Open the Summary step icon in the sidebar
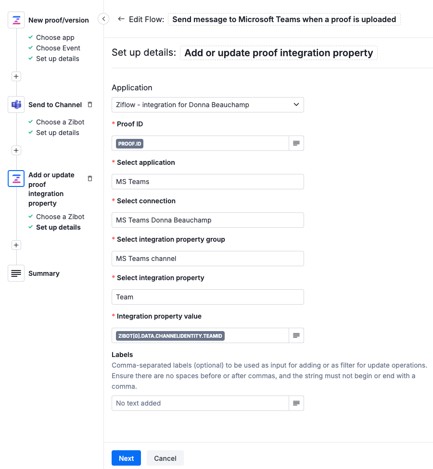 click(16, 273)
